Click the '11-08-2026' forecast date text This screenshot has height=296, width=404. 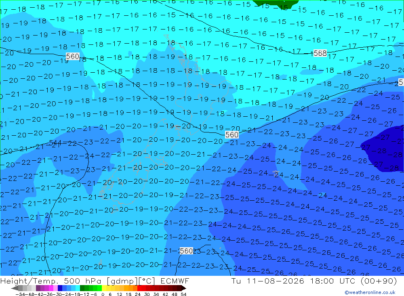coord(276,281)
